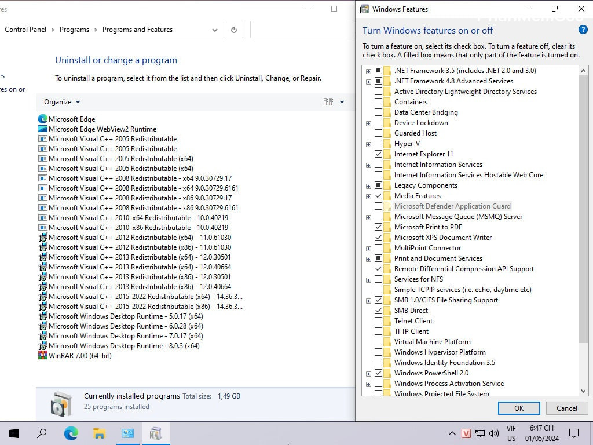Open File Explorer from the taskbar
The height and width of the screenshot is (445, 593).
(x=99, y=433)
